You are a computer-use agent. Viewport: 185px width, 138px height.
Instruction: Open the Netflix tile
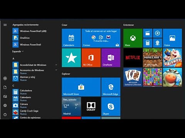(133, 58)
